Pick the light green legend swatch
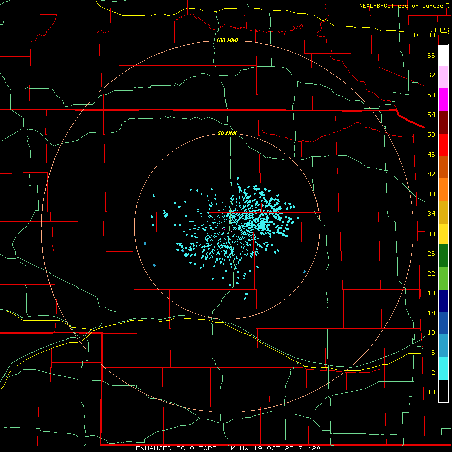Screen dimensions: 452x452 pos(443,278)
